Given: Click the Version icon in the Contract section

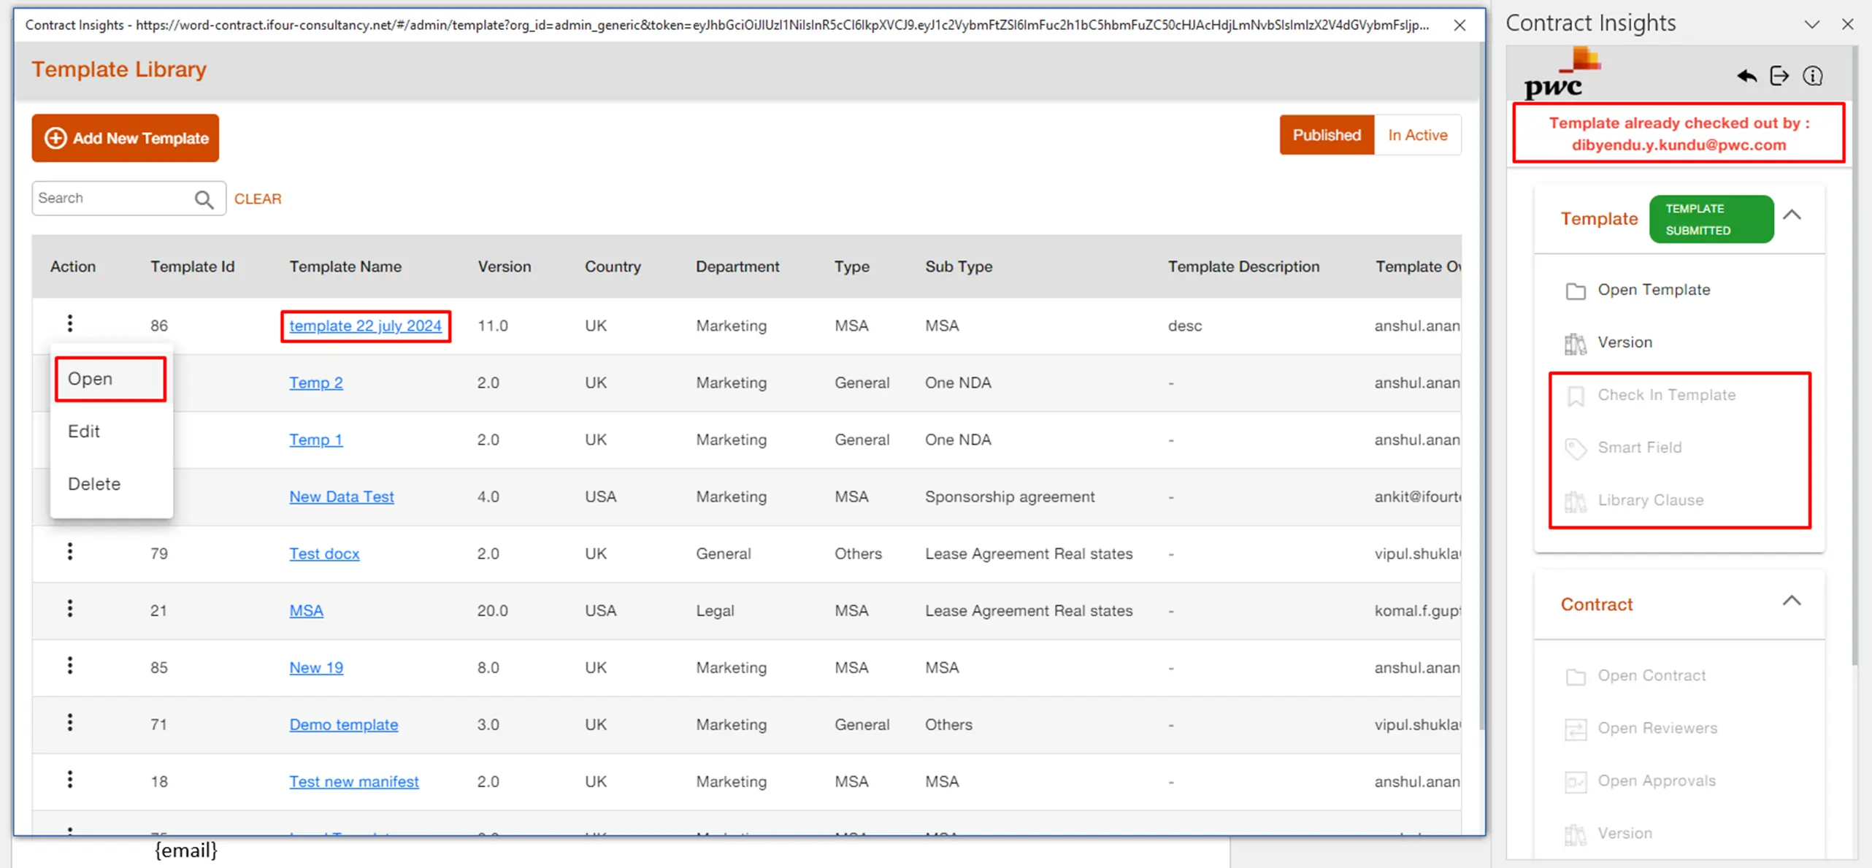Looking at the screenshot, I should click(1576, 834).
